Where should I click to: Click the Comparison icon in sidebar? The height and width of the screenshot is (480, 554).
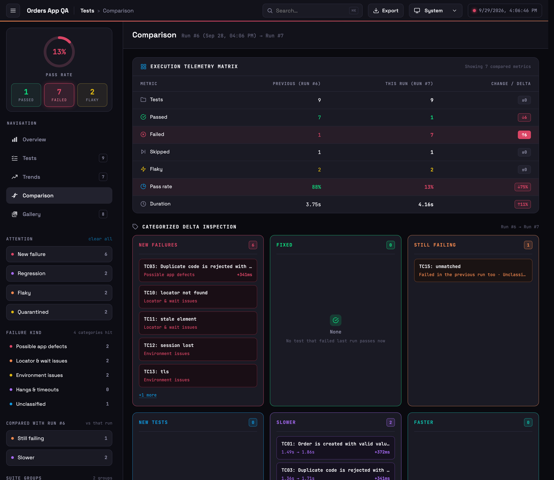15,195
